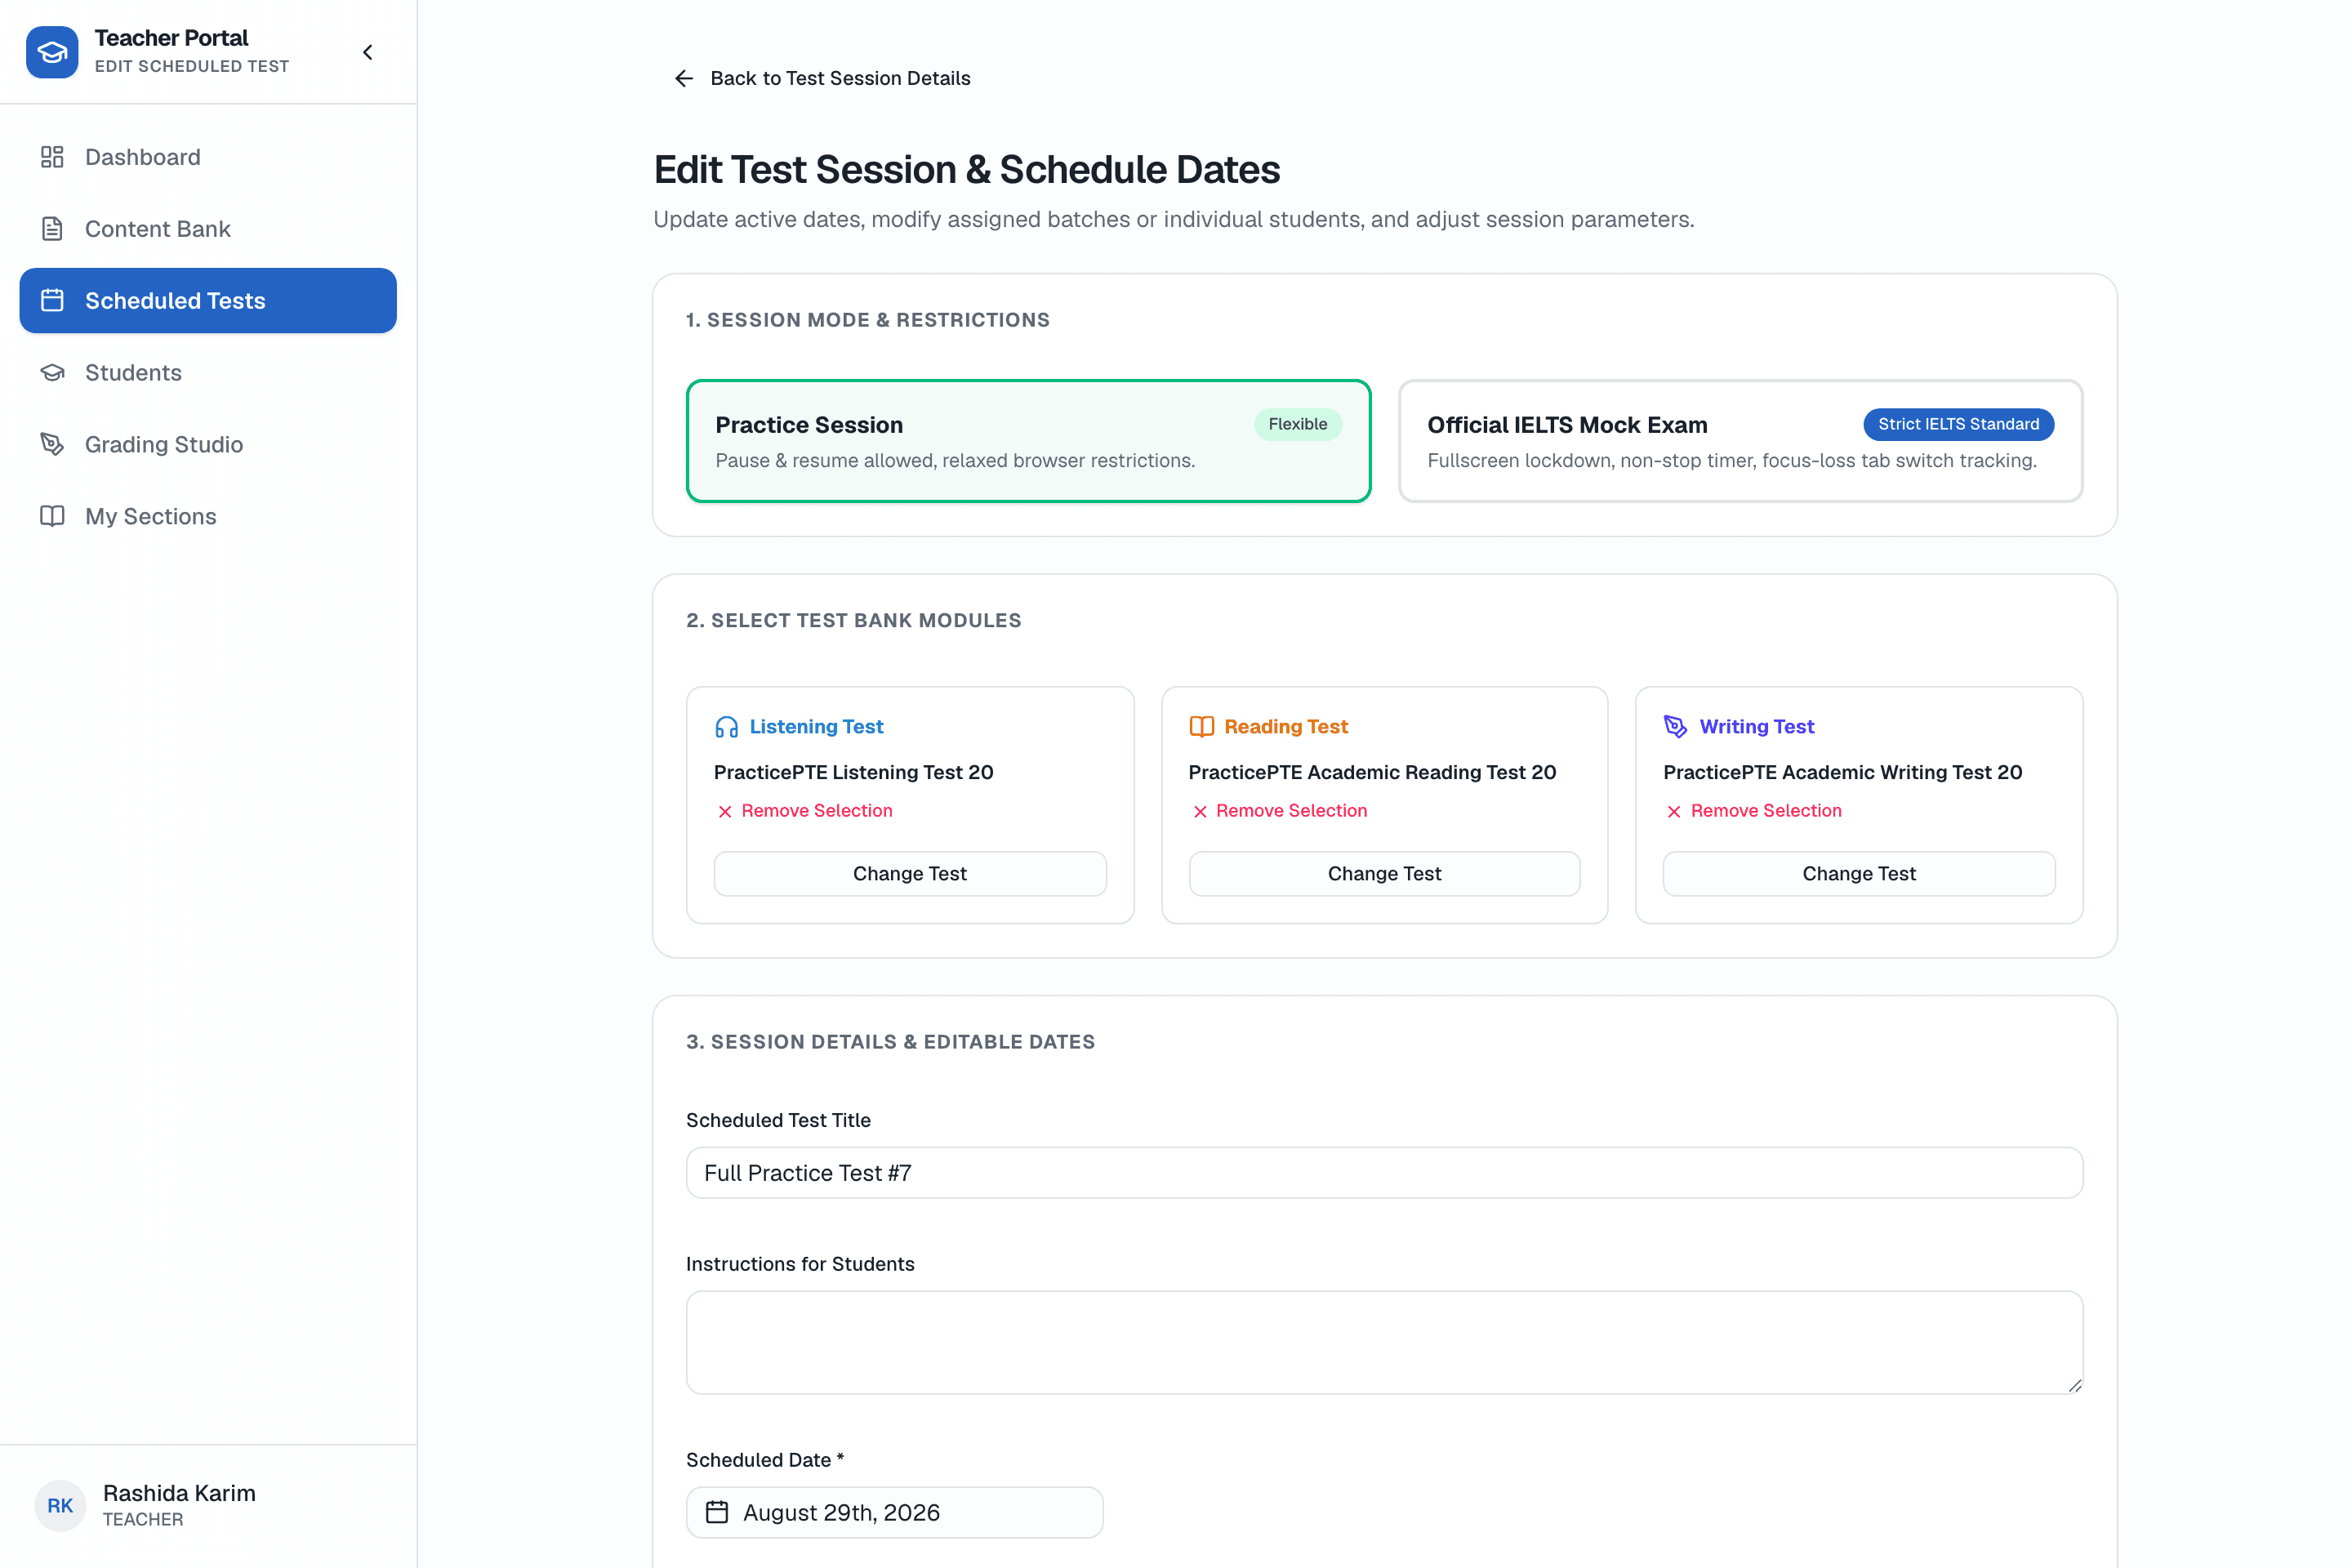
Task: Click the Students graduation cap icon
Action: pos(52,372)
